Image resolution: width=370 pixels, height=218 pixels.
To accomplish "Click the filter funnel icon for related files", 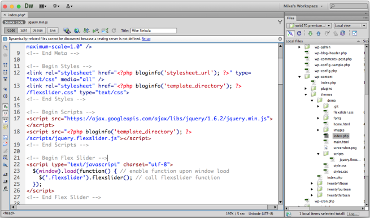I will coord(280,22).
